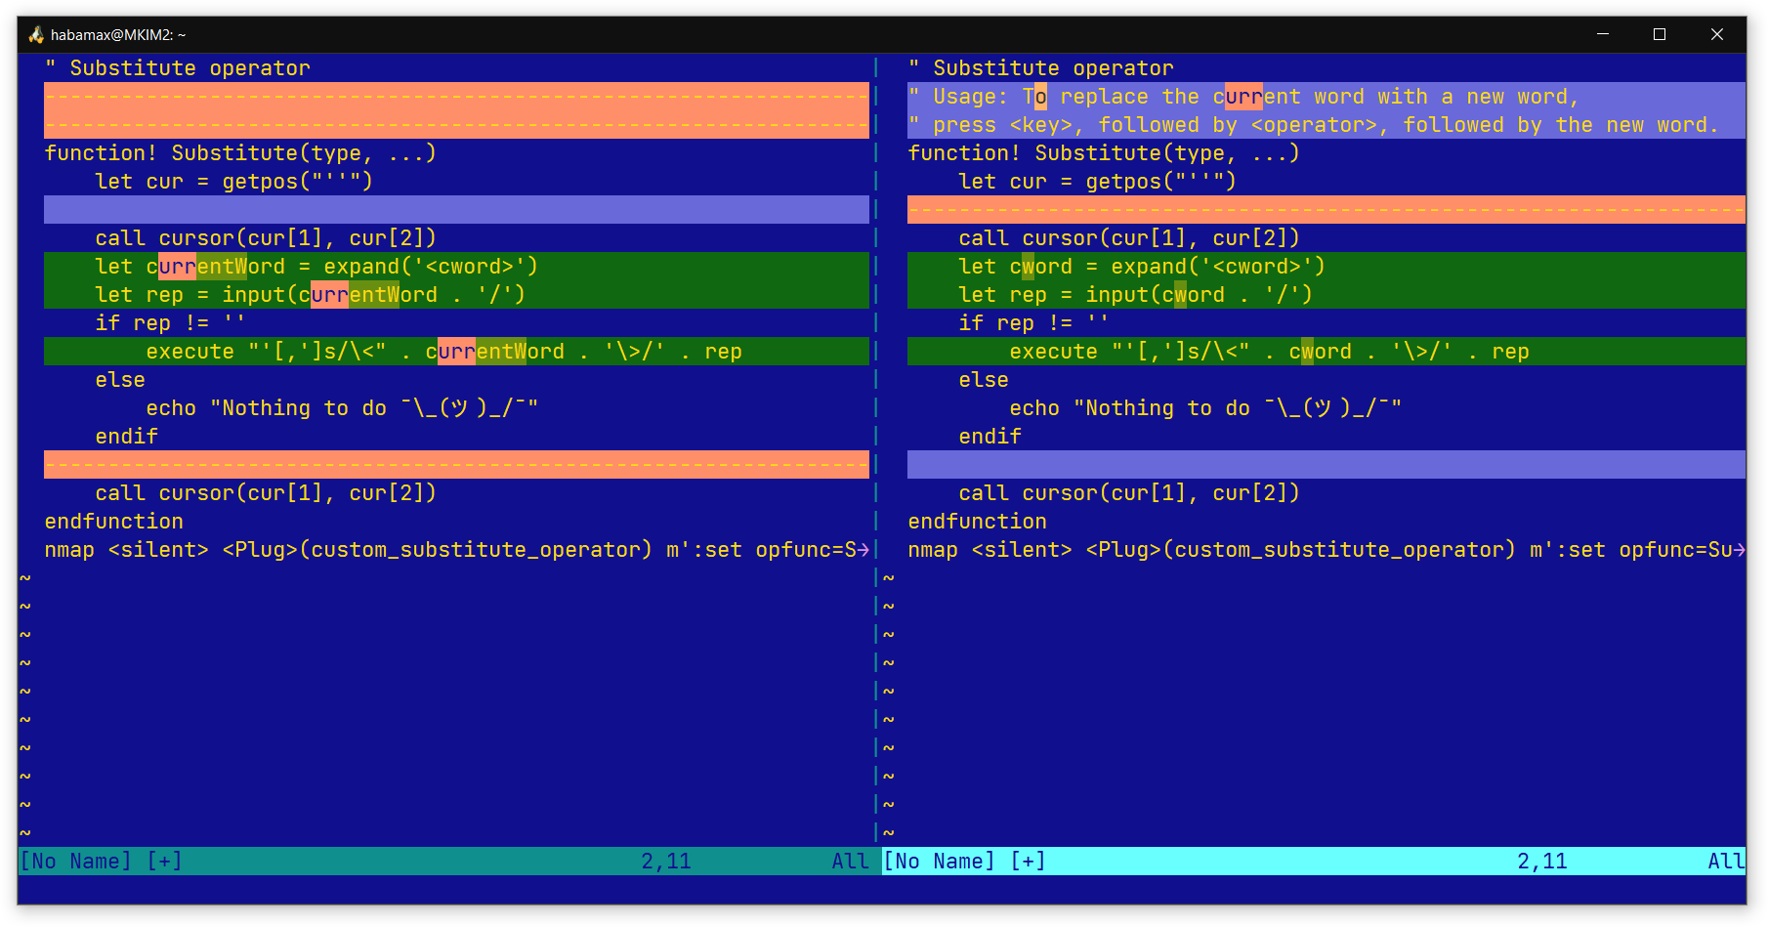This screenshot has height=927, width=1768.
Task: Click the 'All' indicator in left status line
Action: click(851, 862)
